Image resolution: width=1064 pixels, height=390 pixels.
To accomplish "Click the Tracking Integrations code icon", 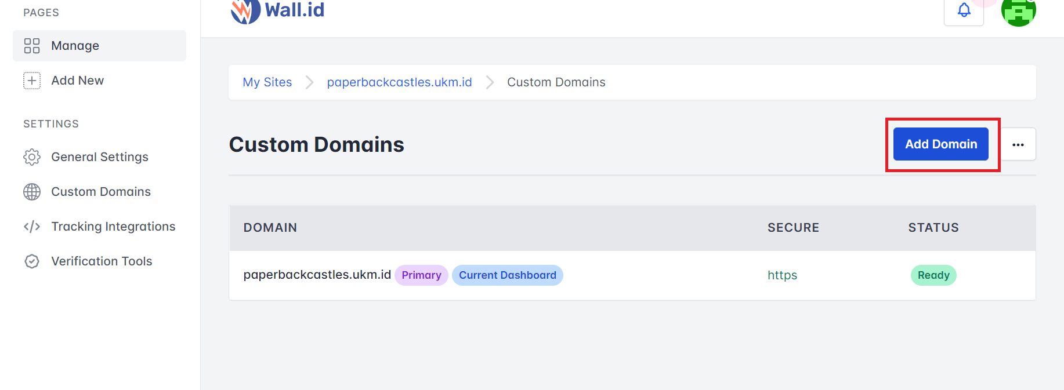I will click(32, 227).
